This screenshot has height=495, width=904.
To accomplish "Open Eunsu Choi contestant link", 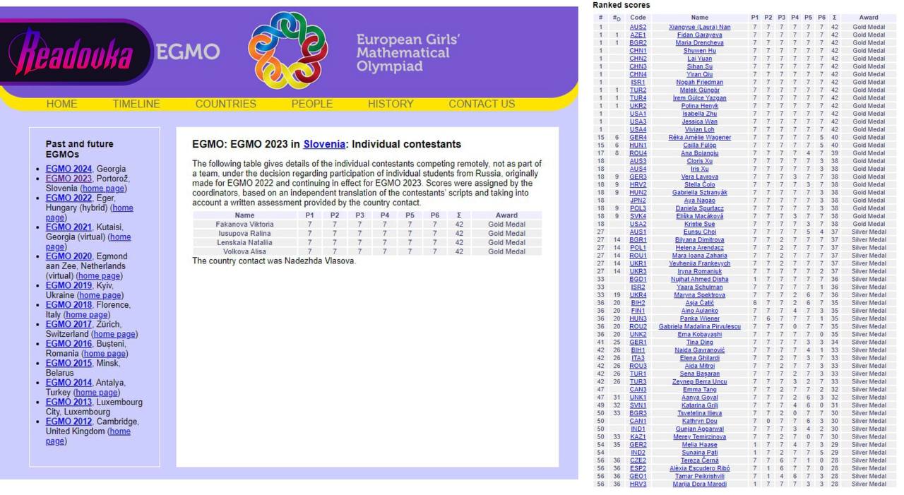I will [700, 232].
